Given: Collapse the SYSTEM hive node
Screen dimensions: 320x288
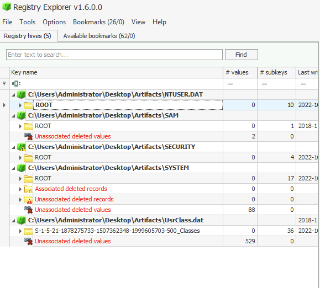Looking at the screenshot, I should (x=13, y=168).
